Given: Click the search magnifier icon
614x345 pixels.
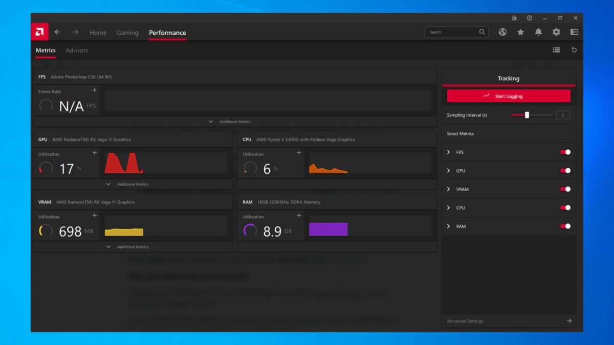Looking at the screenshot, I should 482,32.
